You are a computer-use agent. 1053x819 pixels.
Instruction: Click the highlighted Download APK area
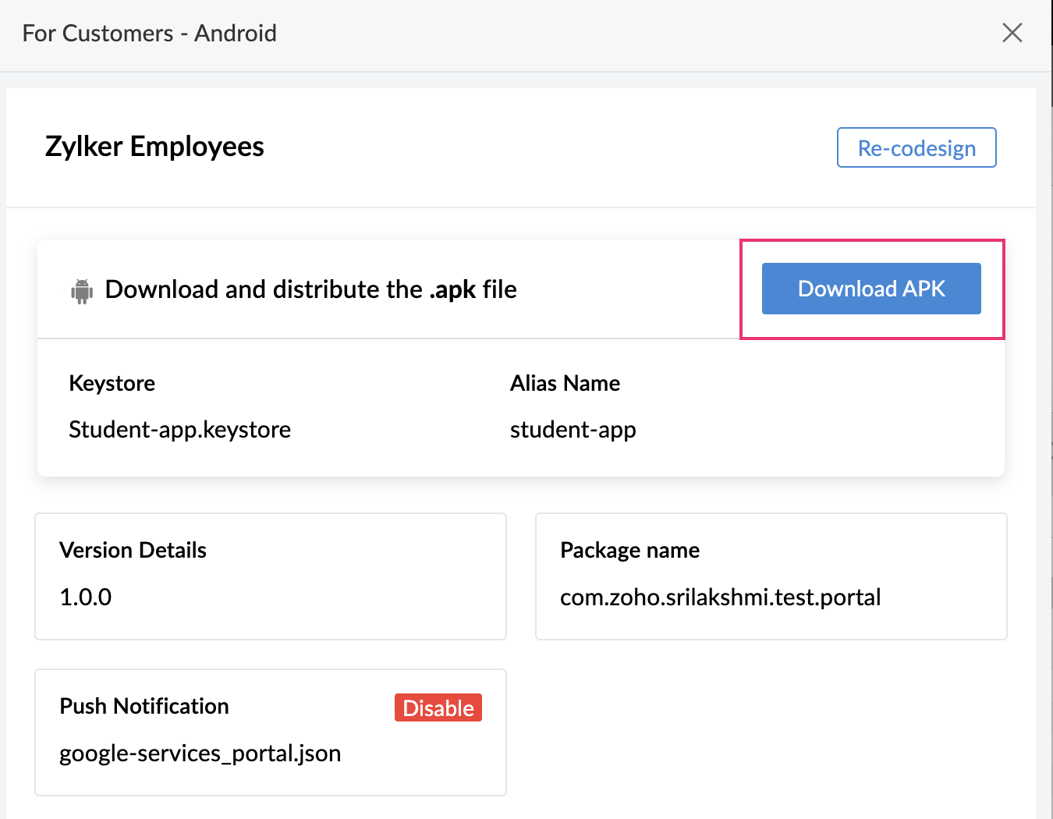[872, 289]
